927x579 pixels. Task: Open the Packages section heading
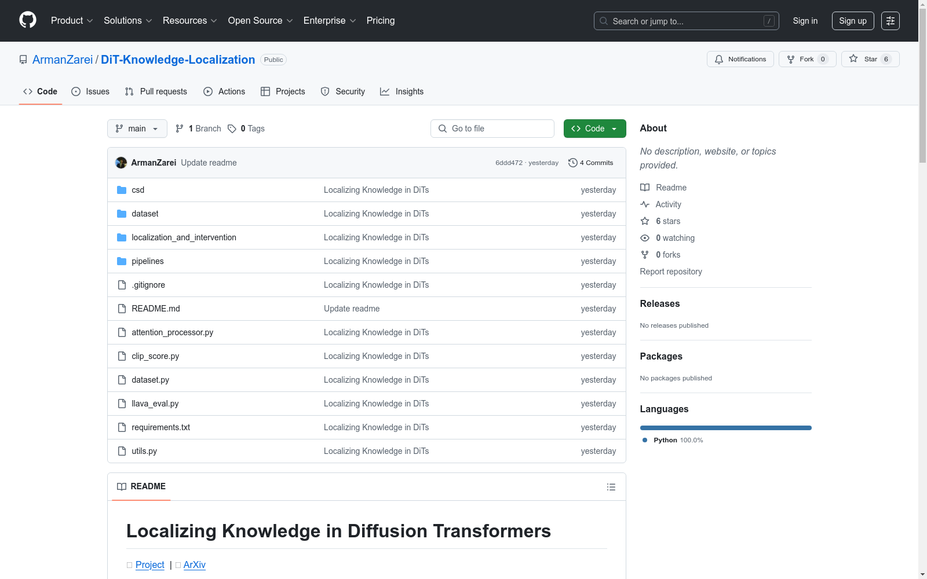click(x=661, y=356)
